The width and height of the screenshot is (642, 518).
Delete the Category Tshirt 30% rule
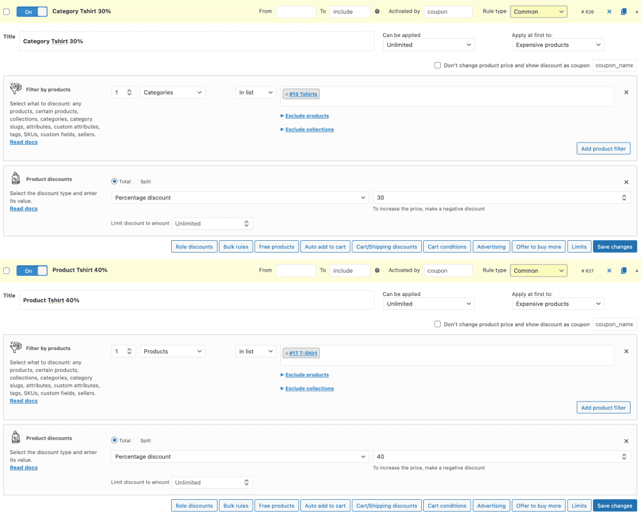pyautogui.click(x=609, y=12)
